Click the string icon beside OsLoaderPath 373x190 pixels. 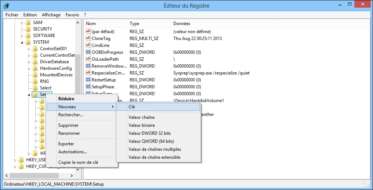(88, 59)
